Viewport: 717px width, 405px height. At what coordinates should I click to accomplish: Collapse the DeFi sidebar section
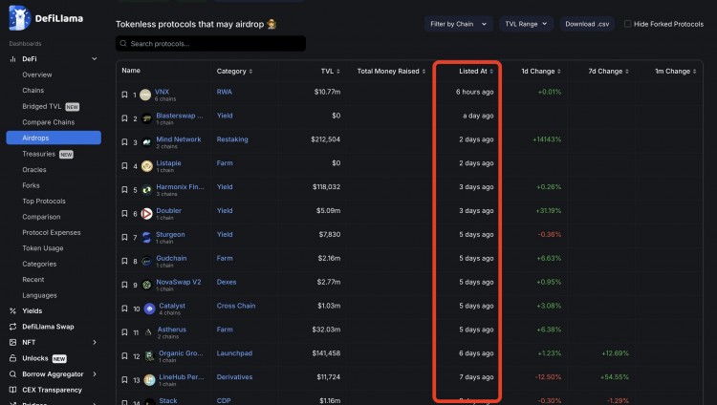tap(94, 59)
